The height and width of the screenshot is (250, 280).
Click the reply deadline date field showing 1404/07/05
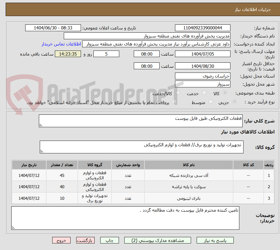pos(203,54)
